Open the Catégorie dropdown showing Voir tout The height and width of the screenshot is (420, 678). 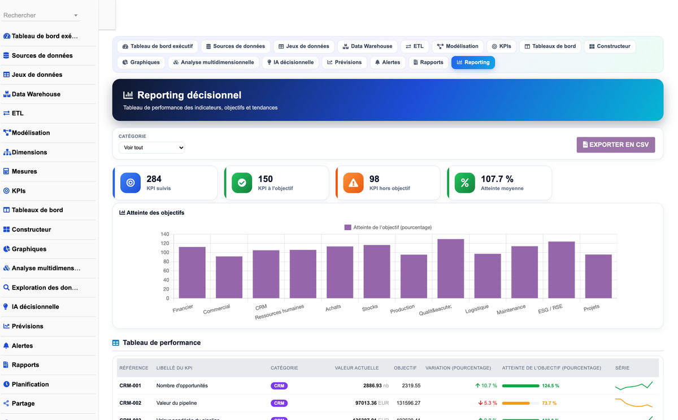point(152,148)
